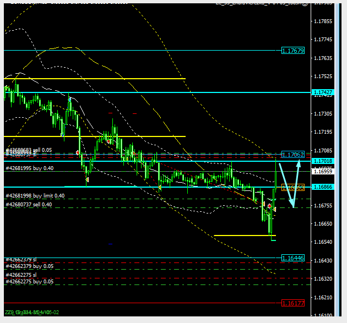The image size is (347, 323).
Task: Click price scale value 1.16755
Action: [323, 206]
